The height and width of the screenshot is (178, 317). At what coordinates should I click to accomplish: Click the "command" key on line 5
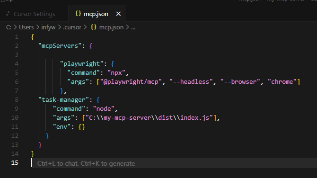coord(83,73)
